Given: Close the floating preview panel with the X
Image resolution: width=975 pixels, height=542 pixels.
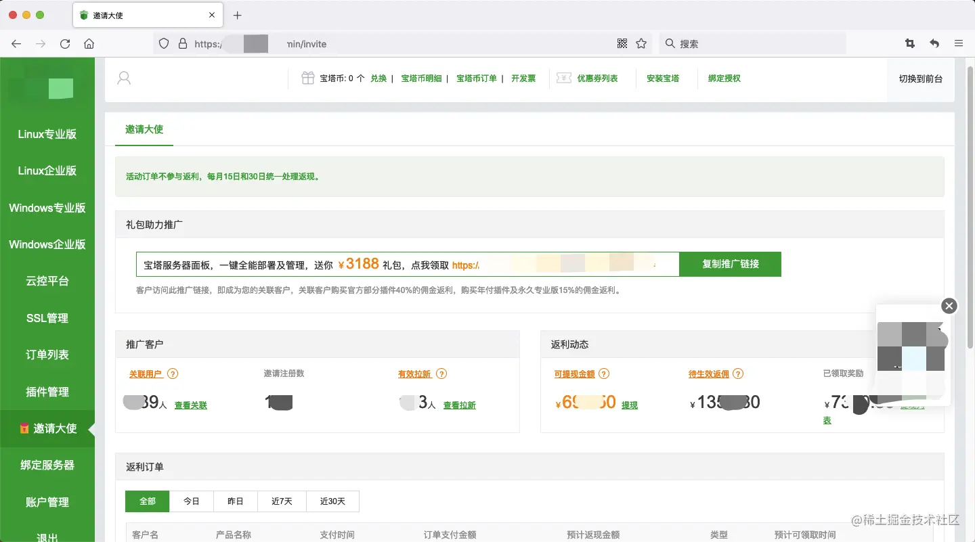Looking at the screenshot, I should [949, 306].
